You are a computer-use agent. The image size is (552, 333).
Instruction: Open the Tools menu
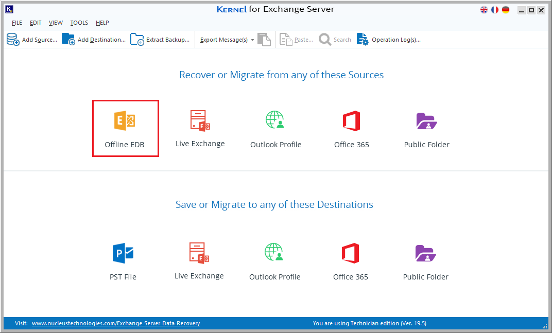pyautogui.click(x=79, y=23)
